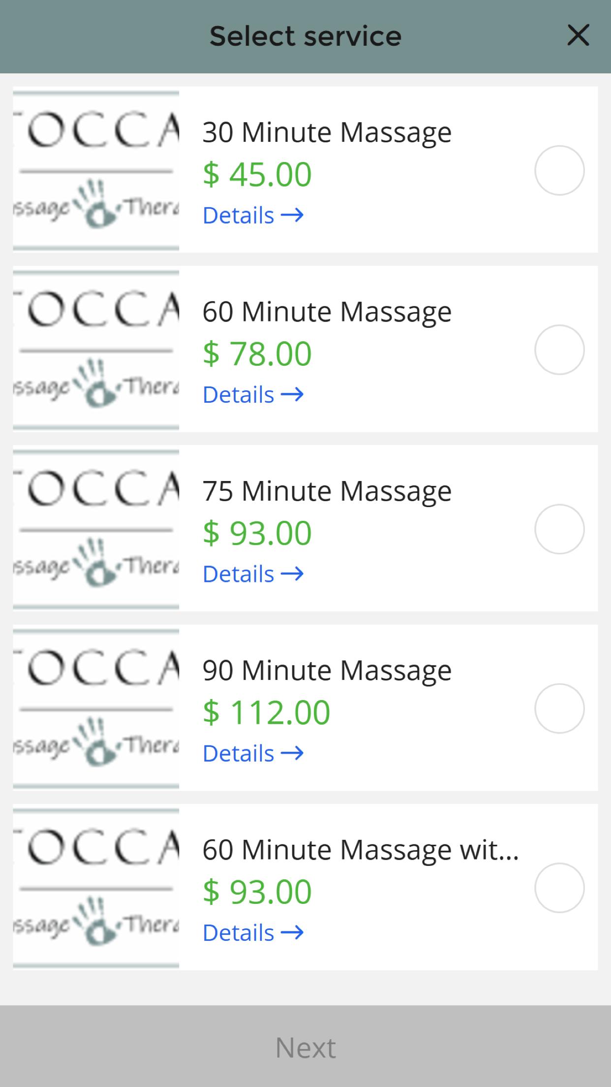Open Details for 30 Minute Massage

click(253, 215)
